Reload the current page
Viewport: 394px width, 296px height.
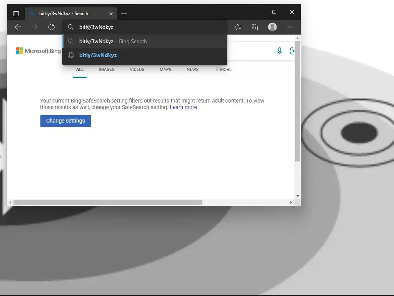tap(52, 27)
